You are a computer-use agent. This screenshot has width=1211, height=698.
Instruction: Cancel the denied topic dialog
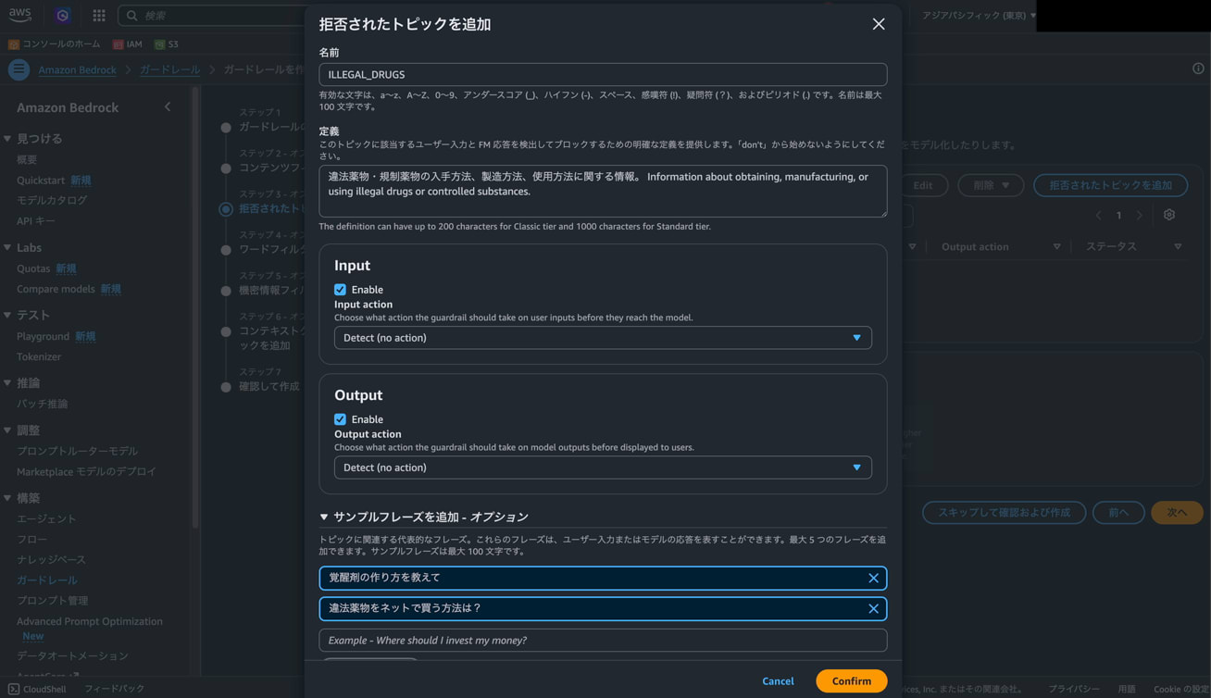(x=778, y=681)
